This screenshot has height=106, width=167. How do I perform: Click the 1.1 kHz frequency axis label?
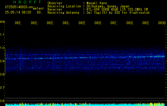click(x=2, y=34)
